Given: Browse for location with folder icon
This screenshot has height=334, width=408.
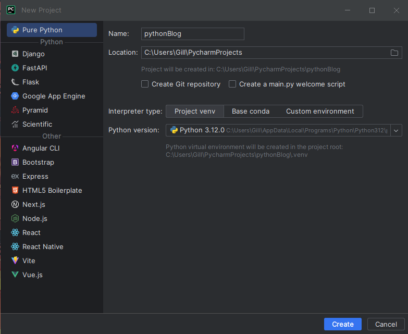Looking at the screenshot, I should [394, 53].
